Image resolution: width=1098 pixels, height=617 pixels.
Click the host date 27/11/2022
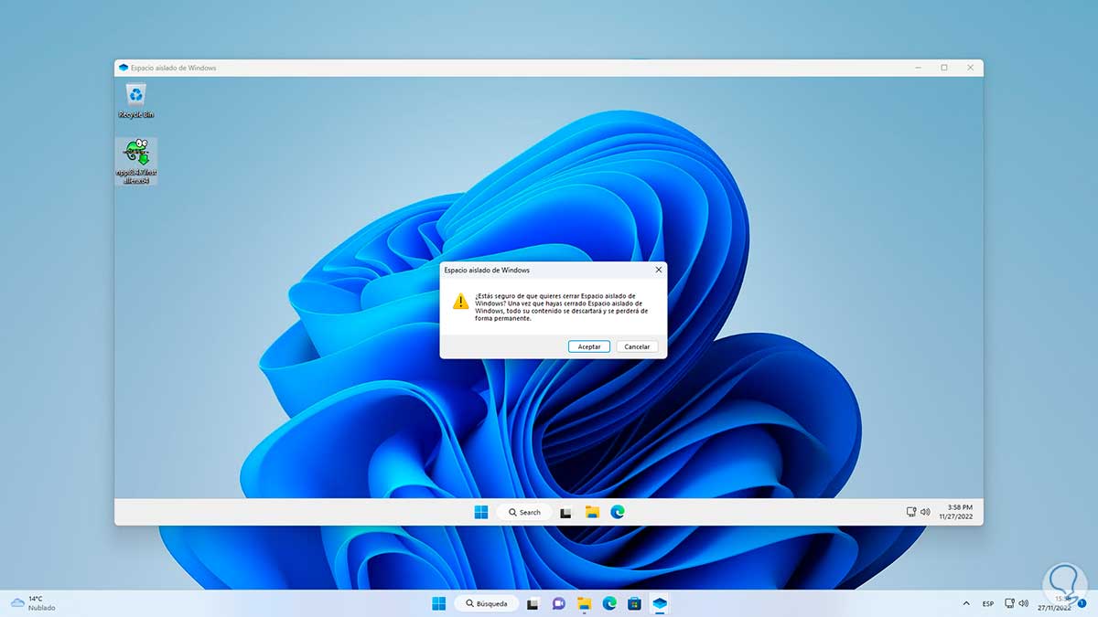(x=1054, y=607)
